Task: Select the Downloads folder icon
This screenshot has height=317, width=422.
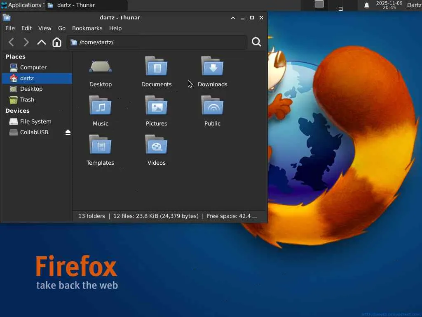Action: tap(212, 66)
